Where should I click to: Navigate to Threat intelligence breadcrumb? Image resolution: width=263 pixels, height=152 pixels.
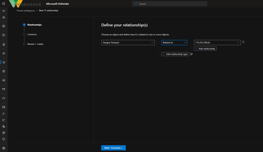[26, 11]
